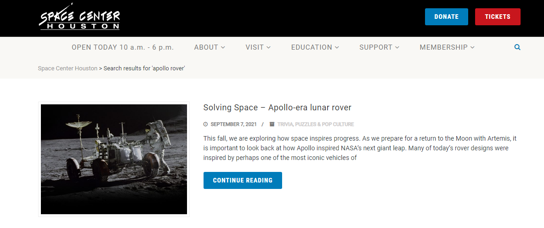Open 'Solving Space – Apollo-era lunar rover' title
This screenshot has height=228, width=544.
click(277, 108)
